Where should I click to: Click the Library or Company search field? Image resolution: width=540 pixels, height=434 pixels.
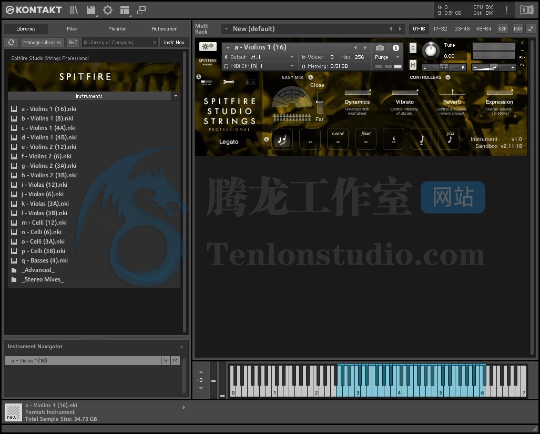click(x=119, y=43)
